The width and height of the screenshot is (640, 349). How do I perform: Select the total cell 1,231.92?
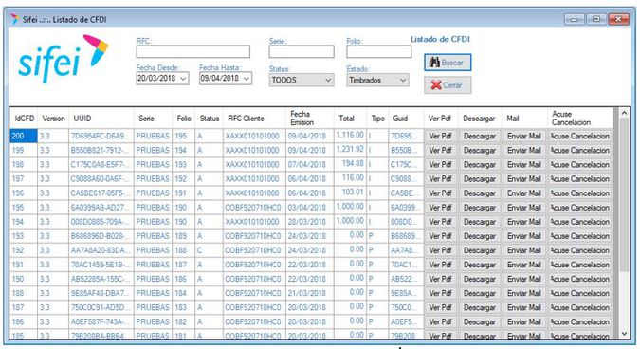350,150
